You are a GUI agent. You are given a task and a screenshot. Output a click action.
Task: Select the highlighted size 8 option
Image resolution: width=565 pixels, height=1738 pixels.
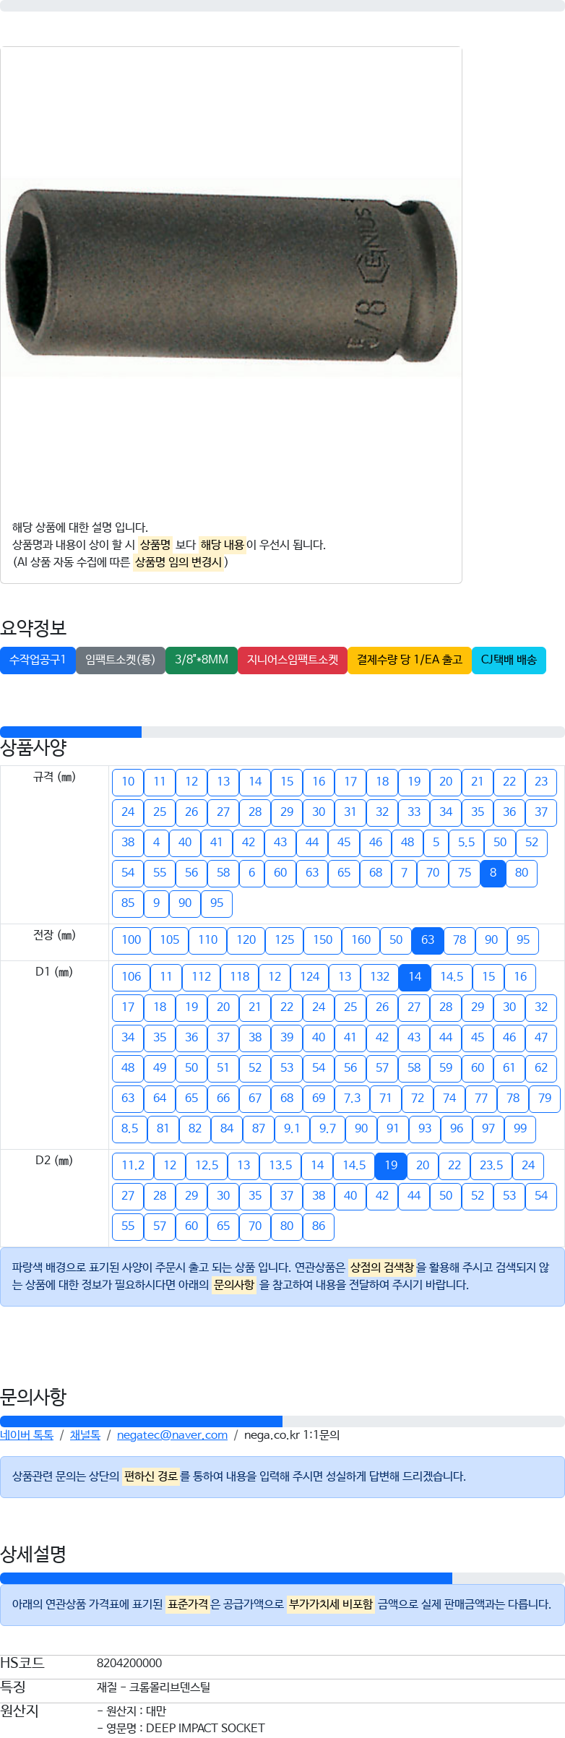(x=493, y=873)
